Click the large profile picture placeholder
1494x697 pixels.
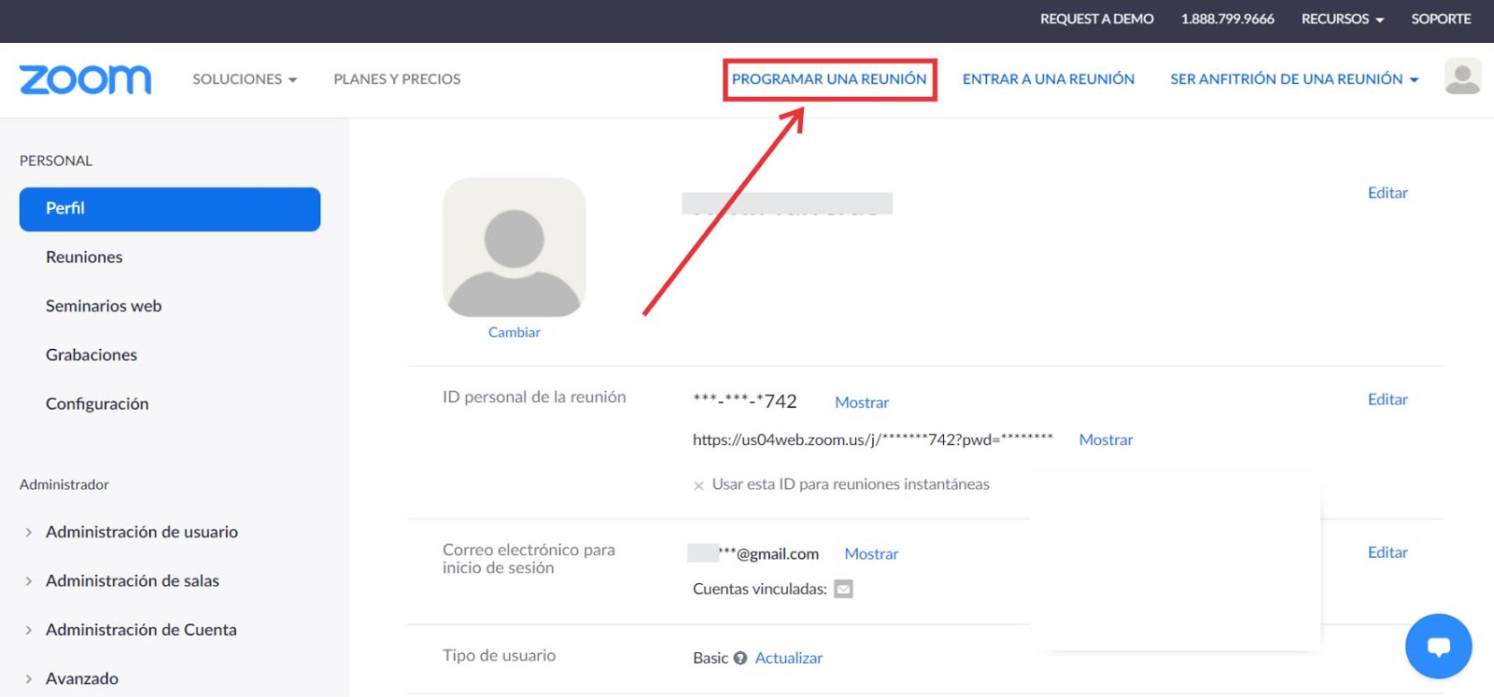pyautogui.click(x=514, y=247)
